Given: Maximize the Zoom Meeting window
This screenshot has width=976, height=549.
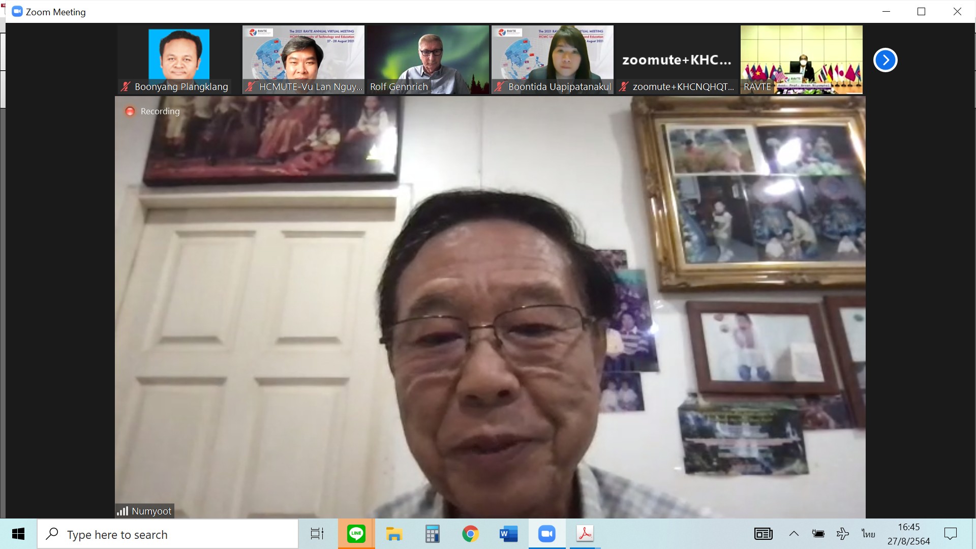Looking at the screenshot, I should click(x=921, y=11).
